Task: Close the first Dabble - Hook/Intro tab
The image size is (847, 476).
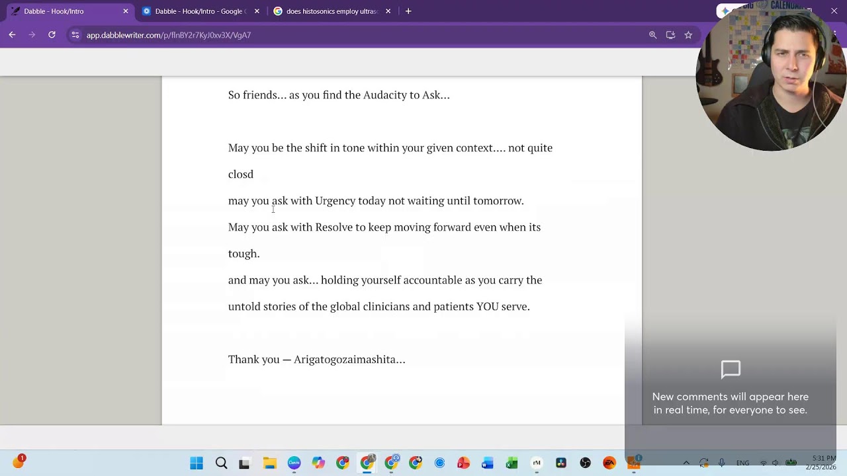Action: [x=126, y=11]
